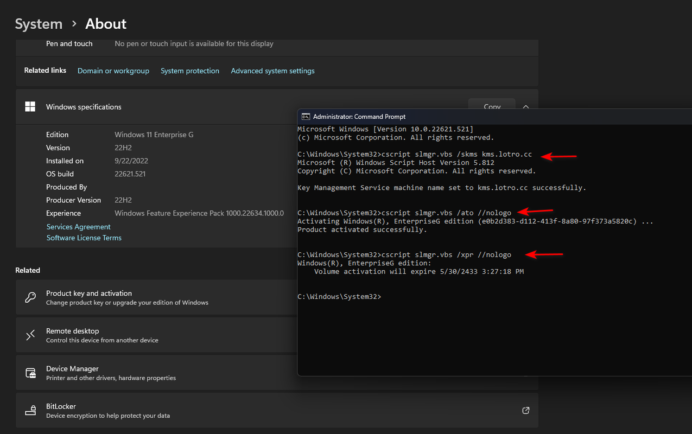Open BitLocker device encryption row
692x434 pixels.
[x=277, y=411]
